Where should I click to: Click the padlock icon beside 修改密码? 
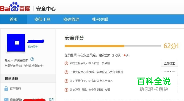[x=6, y=89]
